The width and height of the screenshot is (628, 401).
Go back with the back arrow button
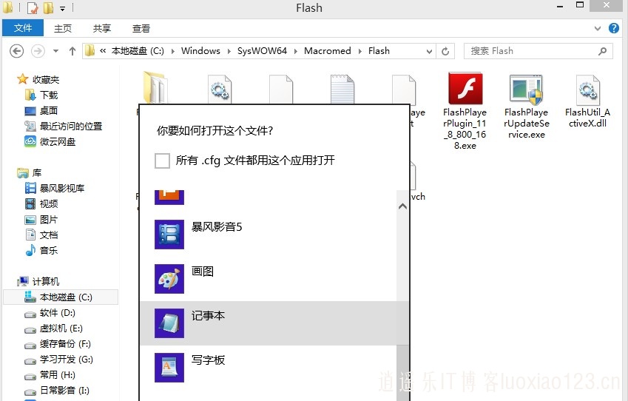[16, 51]
